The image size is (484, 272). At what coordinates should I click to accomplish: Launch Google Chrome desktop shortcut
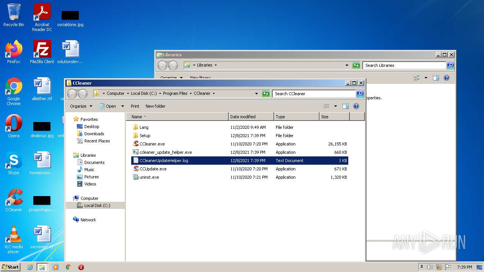pyautogui.click(x=14, y=91)
